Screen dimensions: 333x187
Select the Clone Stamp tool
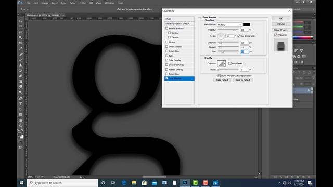pyautogui.click(x=21, y=65)
